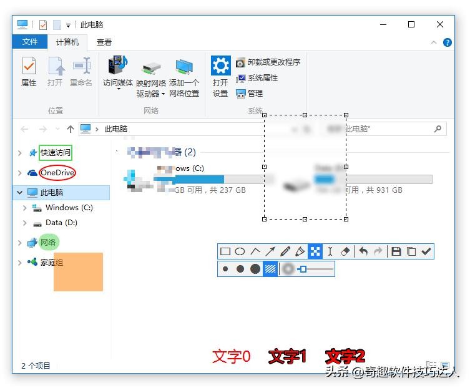Save the screenshot with floppy disk icon
This screenshot has width=470, height=388.
pyautogui.click(x=396, y=251)
